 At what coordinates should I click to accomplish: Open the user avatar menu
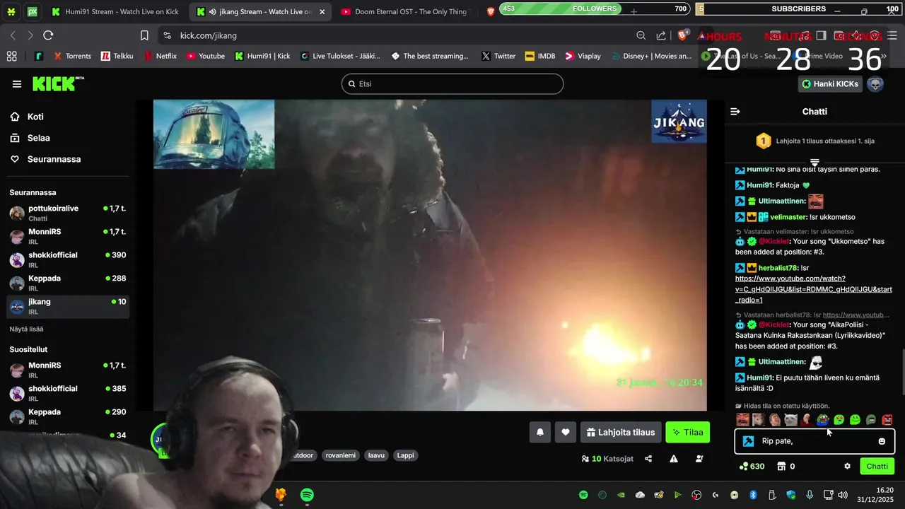[x=875, y=84]
